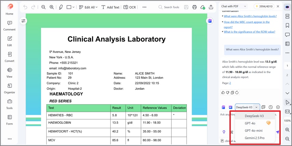
Task: Open the page properties slider icon
Action: 24,21
